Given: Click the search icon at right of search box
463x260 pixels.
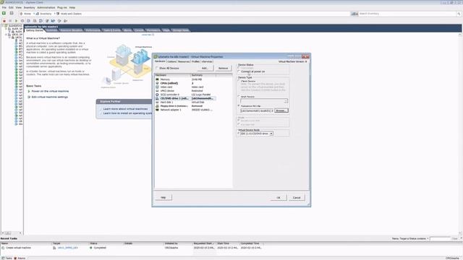Looking at the screenshot, I should click(x=459, y=14).
